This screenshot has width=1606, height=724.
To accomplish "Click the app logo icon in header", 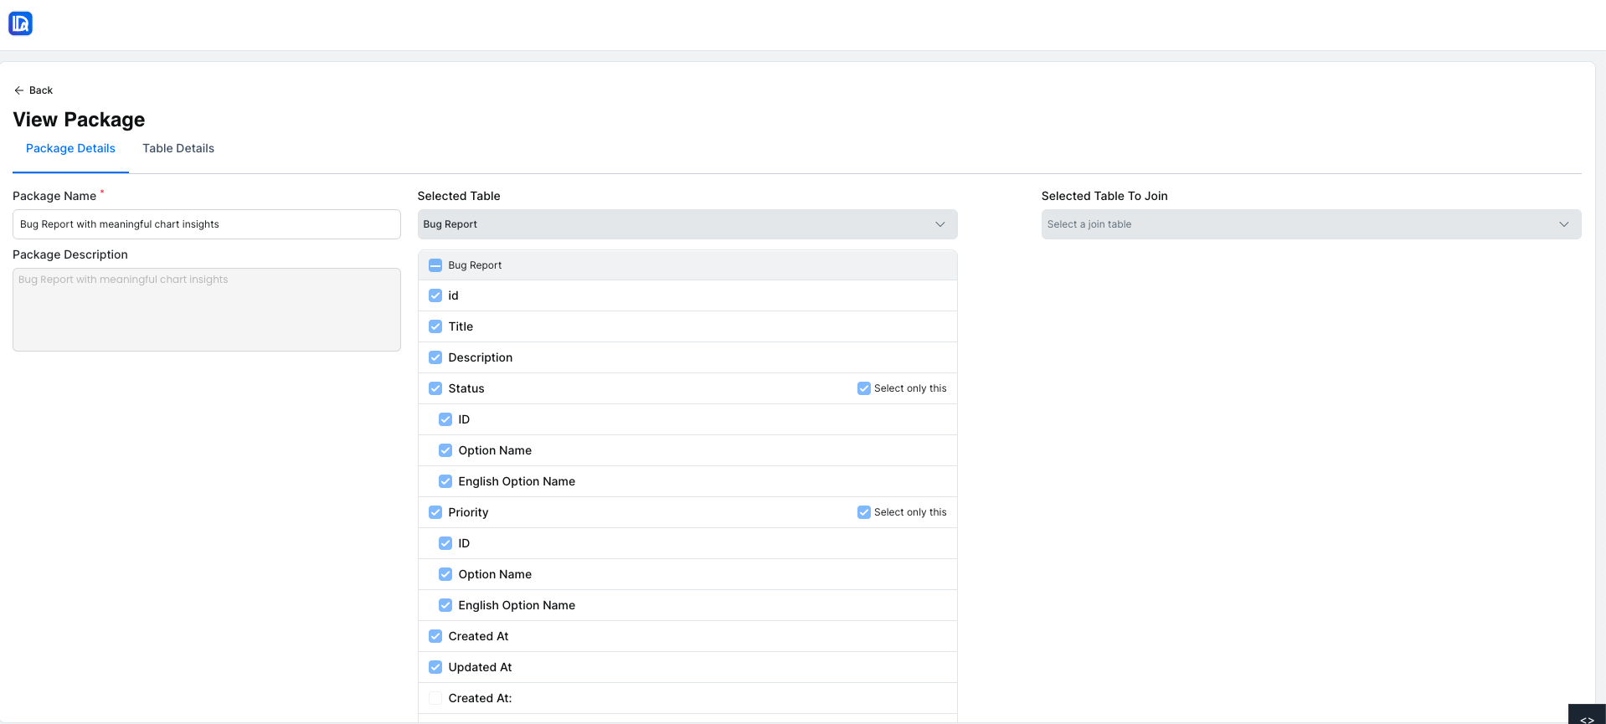I will [x=20, y=23].
